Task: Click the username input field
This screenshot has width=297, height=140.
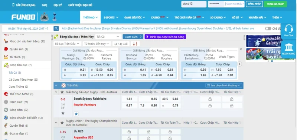Action: pyautogui.click(x=194, y=4)
